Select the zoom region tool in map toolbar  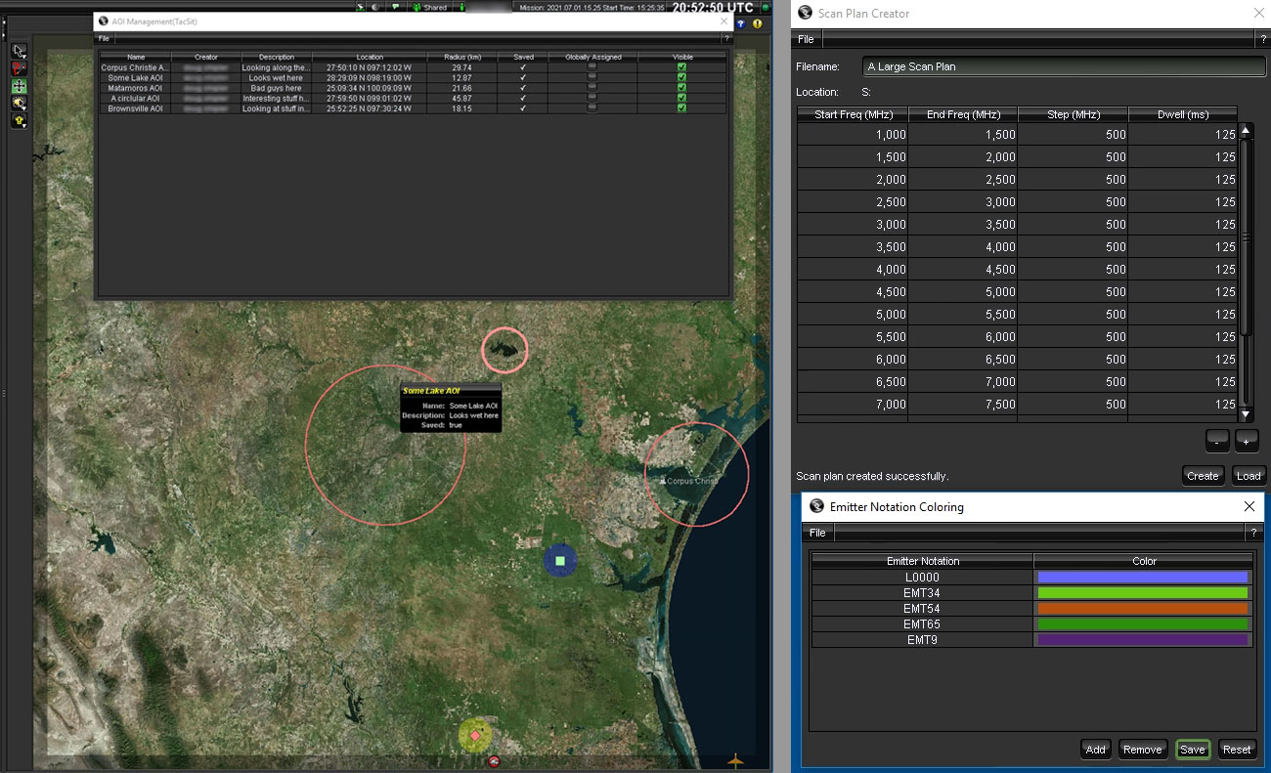(19, 104)
